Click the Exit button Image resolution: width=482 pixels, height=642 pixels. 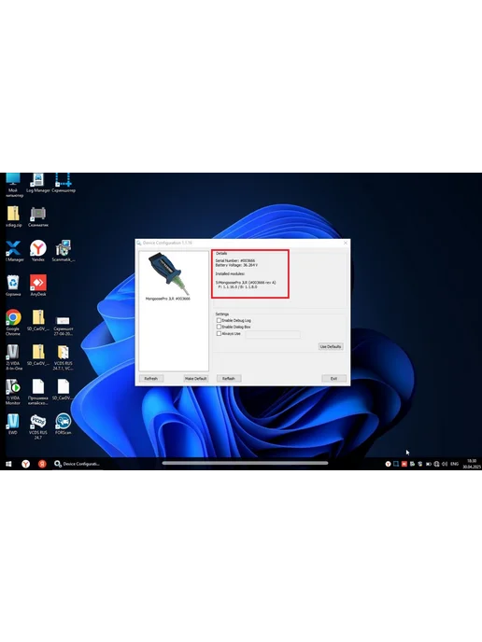(333, 378)
